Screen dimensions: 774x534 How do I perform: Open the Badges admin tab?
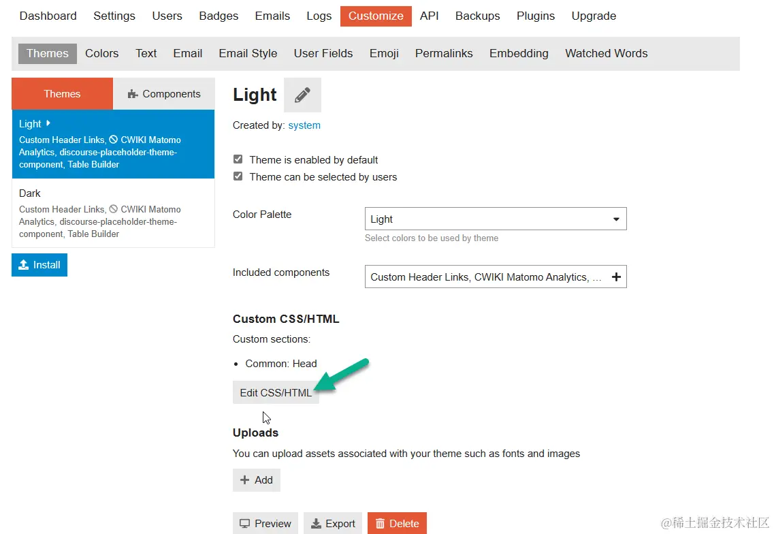pos(219,16)
